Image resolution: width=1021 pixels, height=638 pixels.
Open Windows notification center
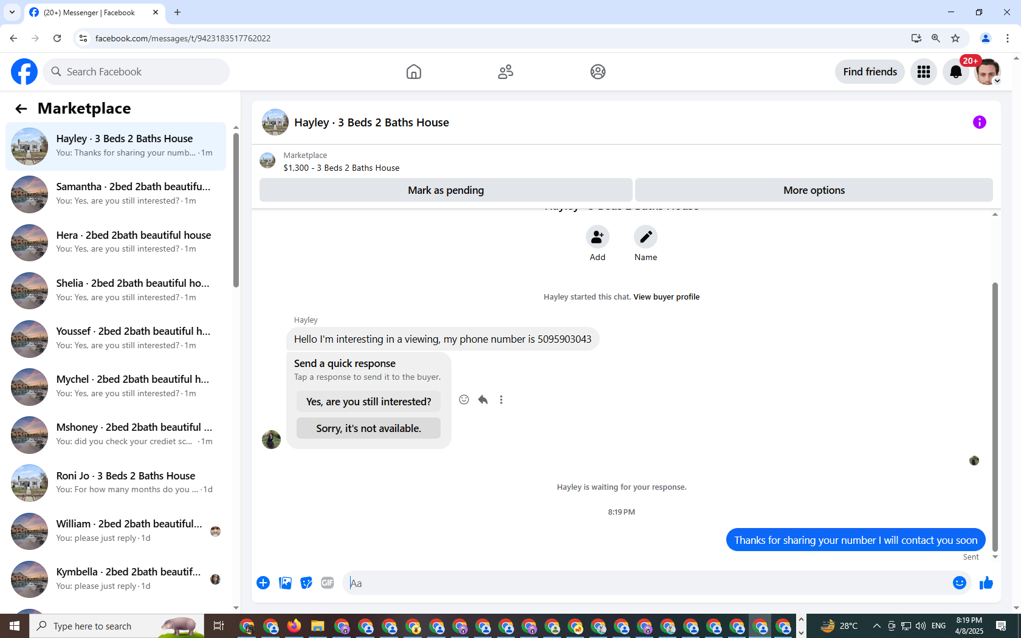pos(1001,626)
